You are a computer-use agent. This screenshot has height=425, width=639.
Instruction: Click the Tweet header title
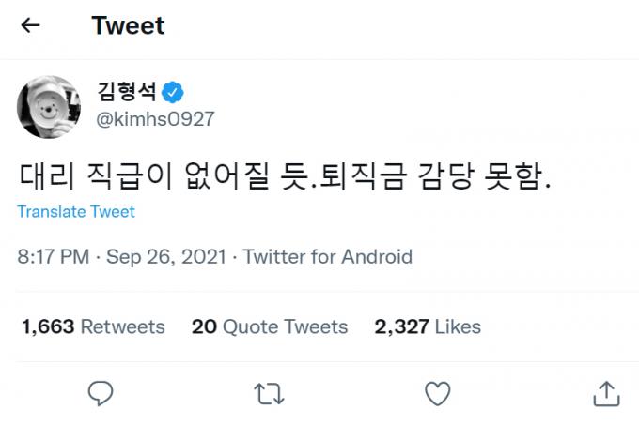coord(128,25)
